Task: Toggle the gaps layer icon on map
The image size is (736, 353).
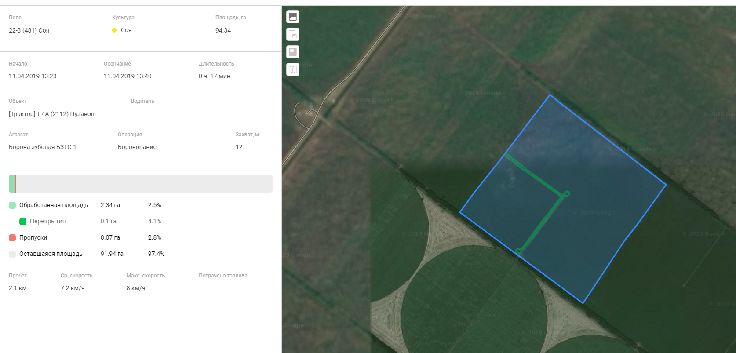Action: 293,52
